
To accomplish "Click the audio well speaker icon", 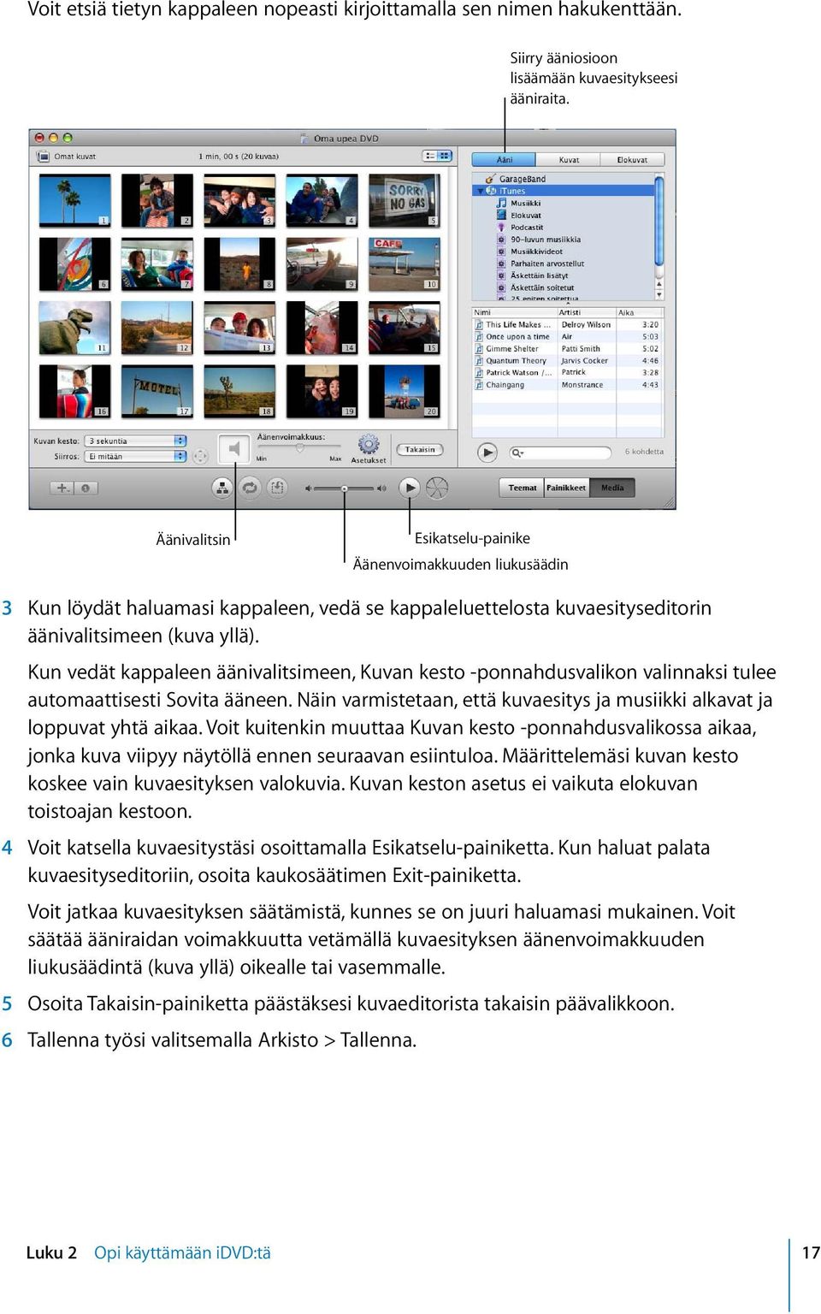I will point(233,449).
